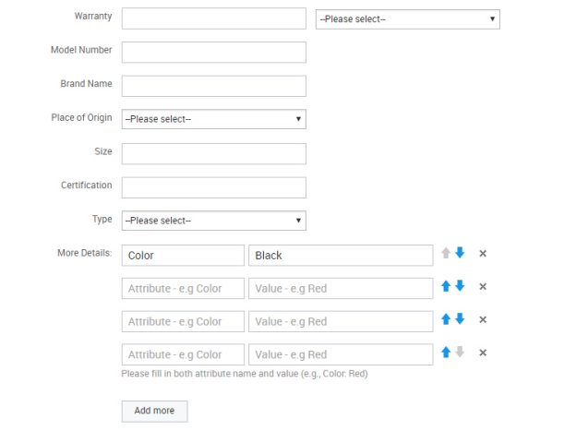Remove the Color Black attribute row

click(482, 254)
